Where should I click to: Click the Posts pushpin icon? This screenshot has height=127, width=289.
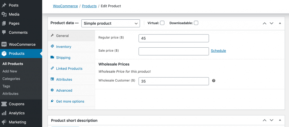(x=4, y=5)
